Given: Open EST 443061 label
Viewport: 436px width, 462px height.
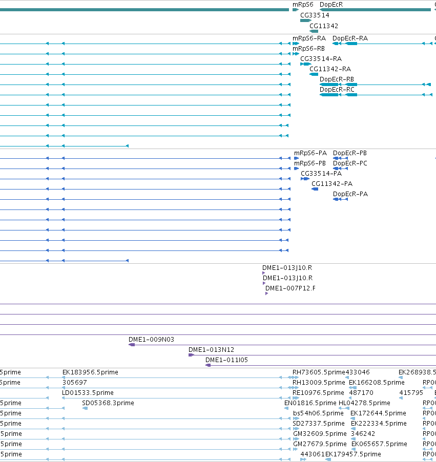Looking at the screenshot, I should pyautogui.click(x=313, y=454).
